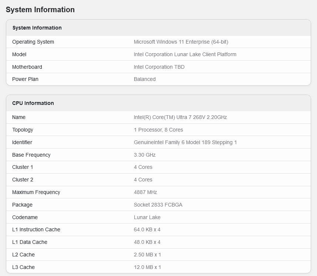Click the Codename Lunar Lake value

pos(147,217)
